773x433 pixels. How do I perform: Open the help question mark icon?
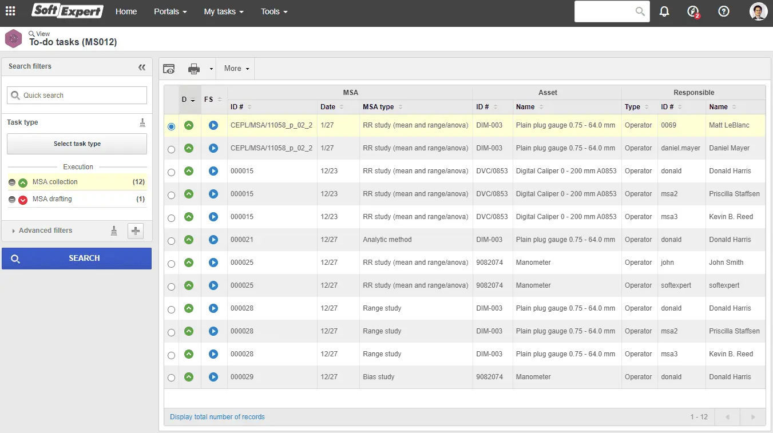(x=724, y=11)
